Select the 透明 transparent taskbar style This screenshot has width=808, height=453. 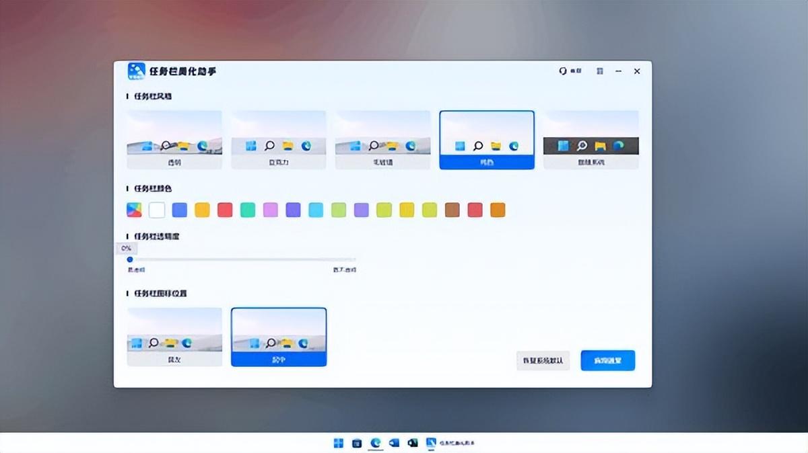[174, 140]
